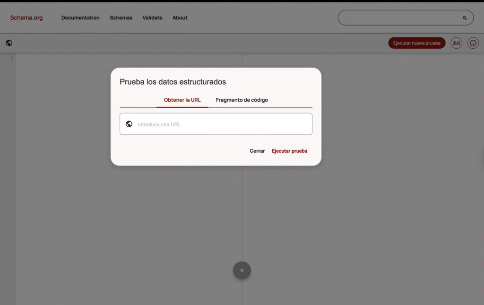Open the Documentation menu item
Viewport: 484px width, 305px height.
[x=80, y=18]
